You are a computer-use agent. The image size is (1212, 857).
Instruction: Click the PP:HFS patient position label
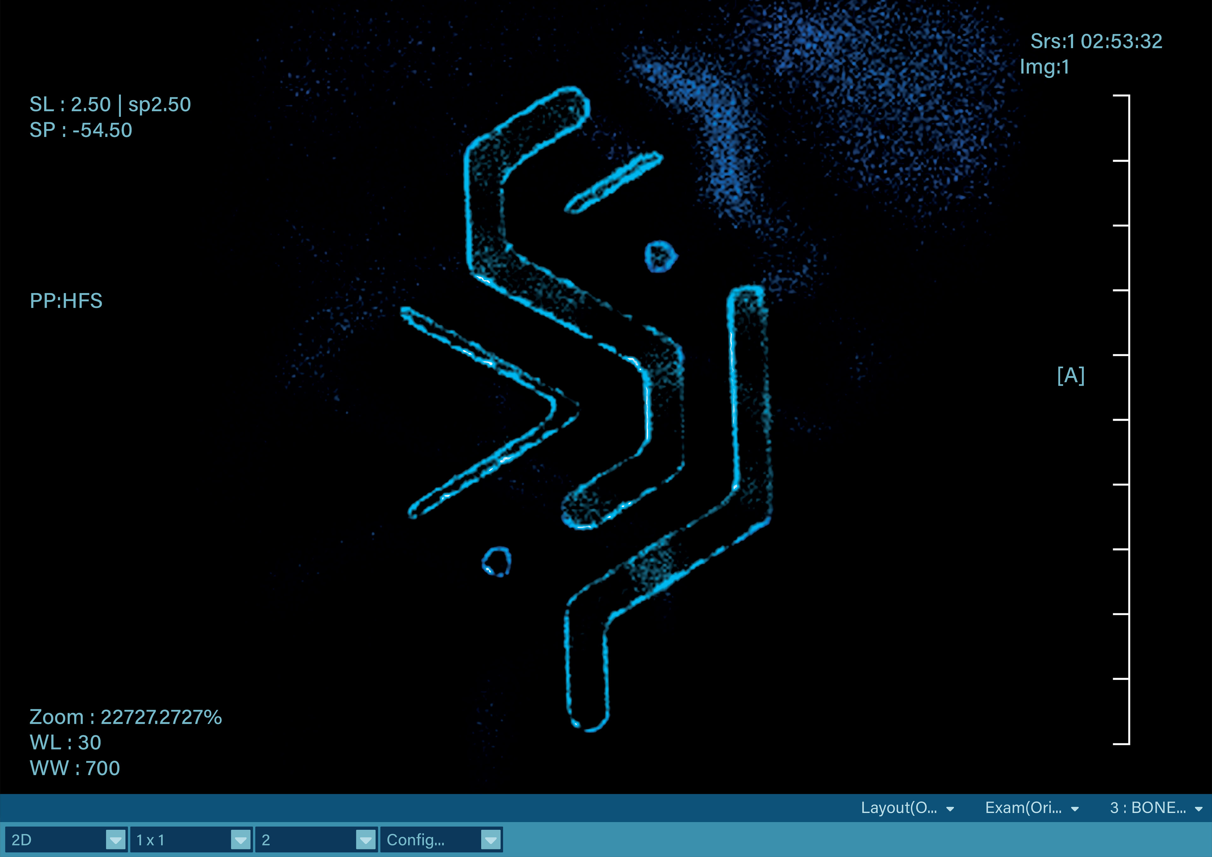pos(66,301)
